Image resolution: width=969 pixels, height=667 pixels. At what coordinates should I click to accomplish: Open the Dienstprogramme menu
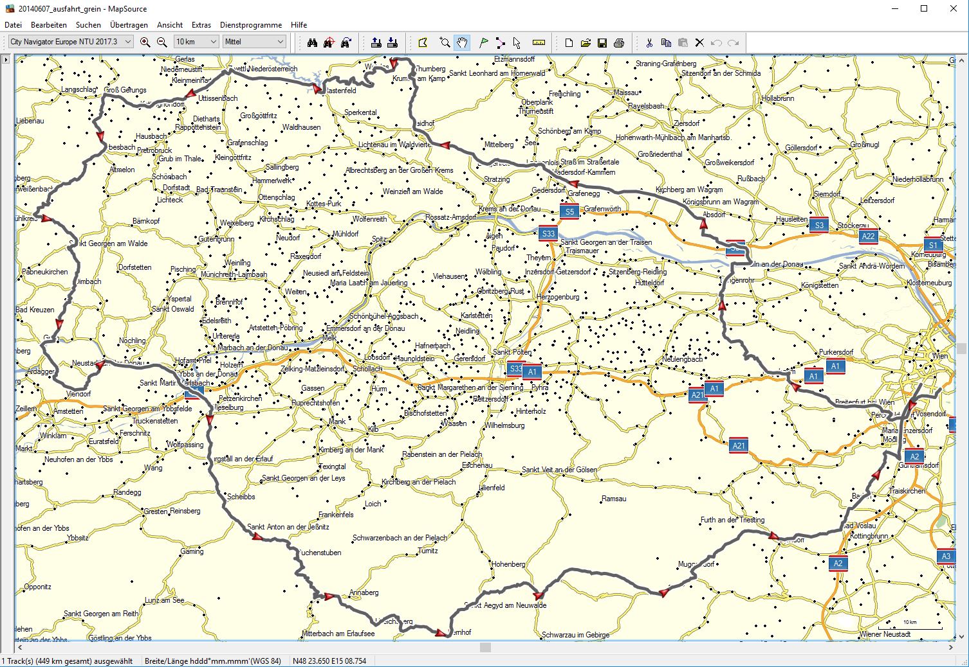point(251,24)
